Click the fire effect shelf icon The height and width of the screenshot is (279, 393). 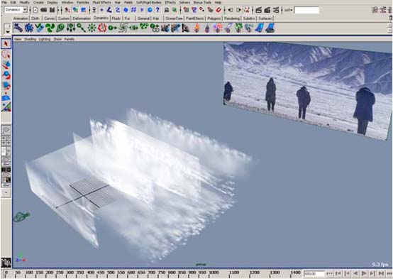tap(196, 28)
